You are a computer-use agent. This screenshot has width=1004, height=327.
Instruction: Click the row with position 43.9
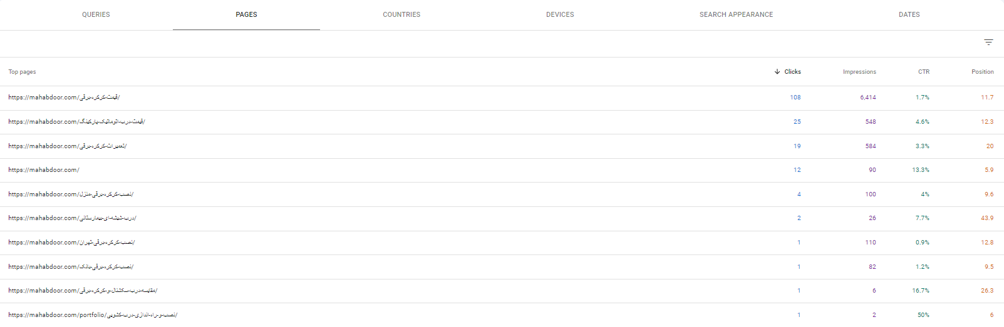[x=502, y=218]
